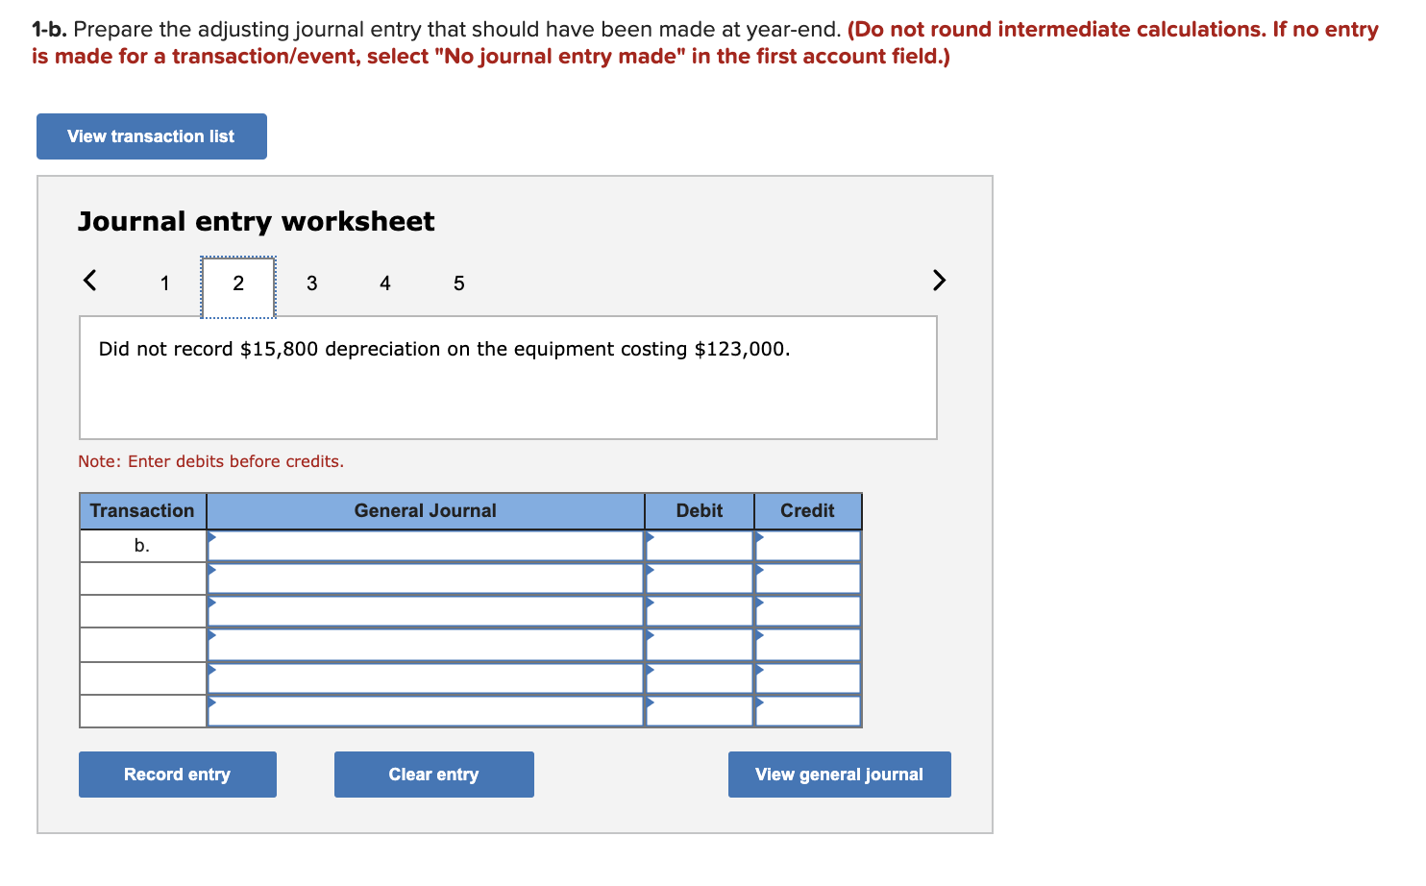The width and height of the screenshot is (1426, 886).
Task: Click blue flag in second General Journal row
Action: [x=212, y=571]
